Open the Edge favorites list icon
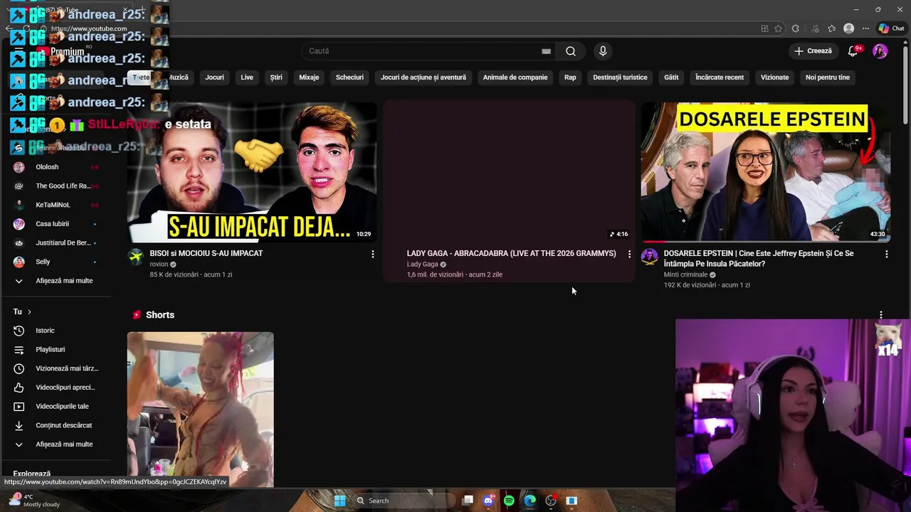The width and height of the screenshot is (911, 512). 831,28
